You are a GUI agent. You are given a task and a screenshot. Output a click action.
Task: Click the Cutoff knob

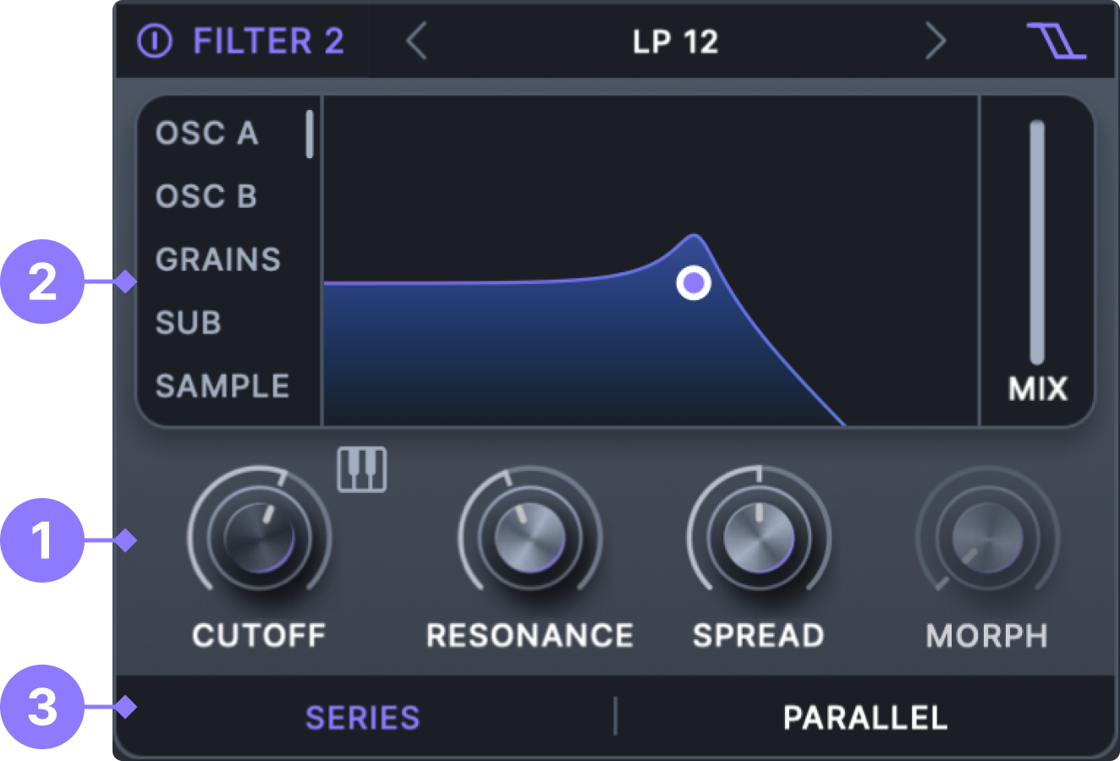[260, 537]
